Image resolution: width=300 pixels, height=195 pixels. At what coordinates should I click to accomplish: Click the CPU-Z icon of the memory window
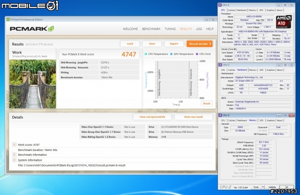pyautogui.click(x=220, y=115)
